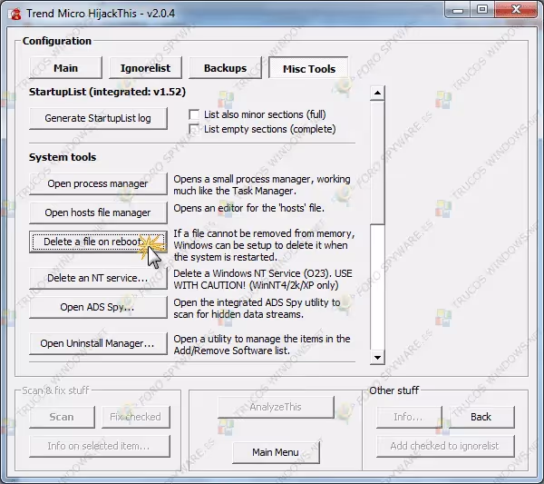The width and height of the screenshot is (544, 484).
Task: Click the scroll down arrow
Action: [x=377, y=357]
